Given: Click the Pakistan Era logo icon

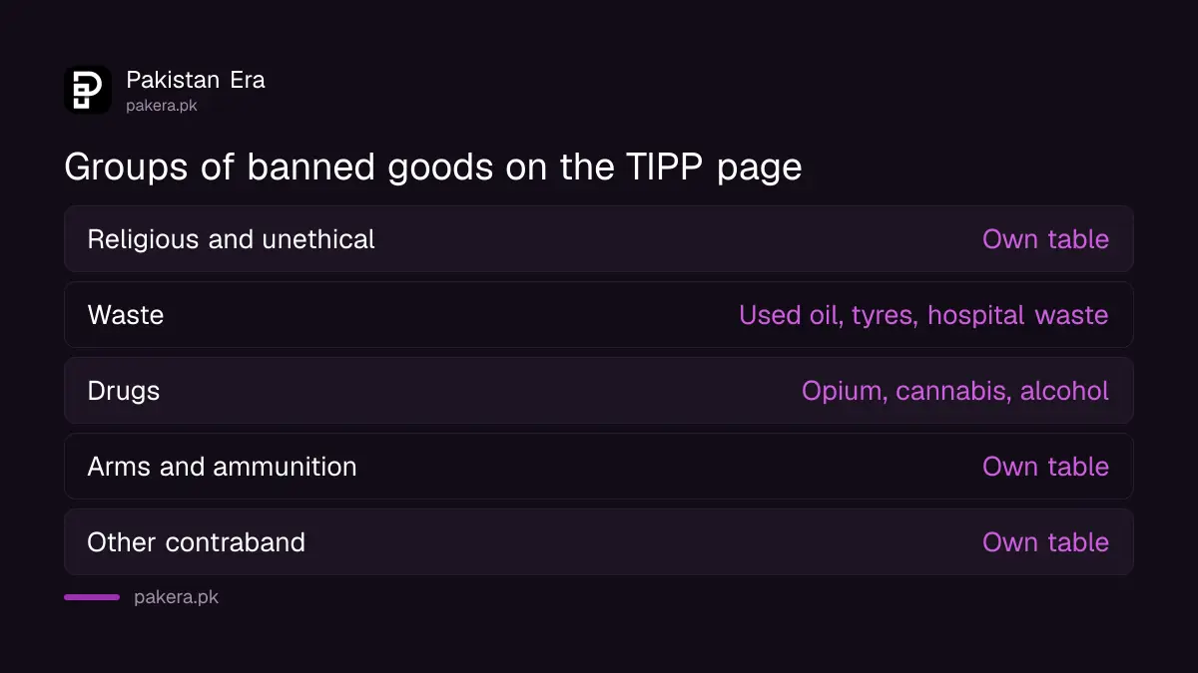Looking at the screenshot, I should tap(88, 90).
